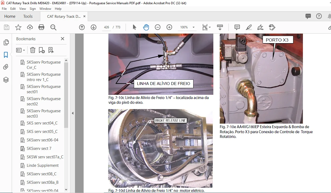
Task: Open the Layers panel icon
Action: pos(6,80)
